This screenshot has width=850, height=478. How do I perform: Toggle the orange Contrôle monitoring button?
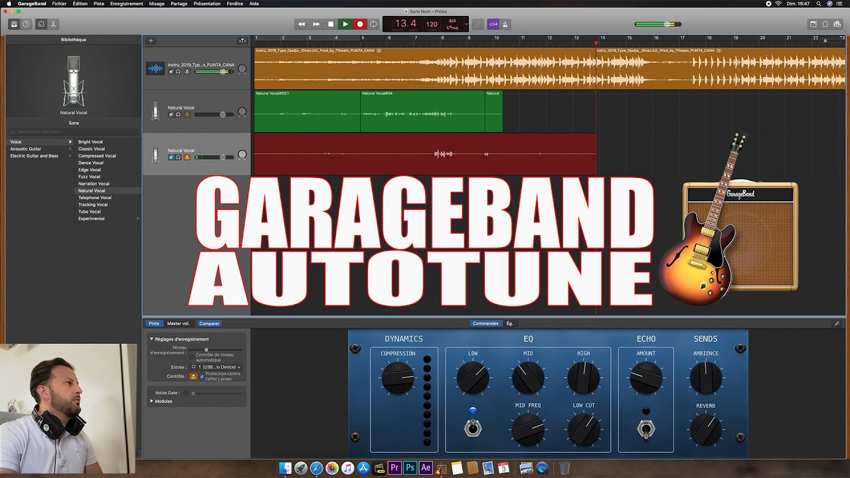coord(193,376)
